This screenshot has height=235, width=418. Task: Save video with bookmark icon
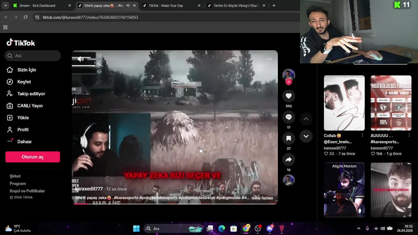pos(289,138)
